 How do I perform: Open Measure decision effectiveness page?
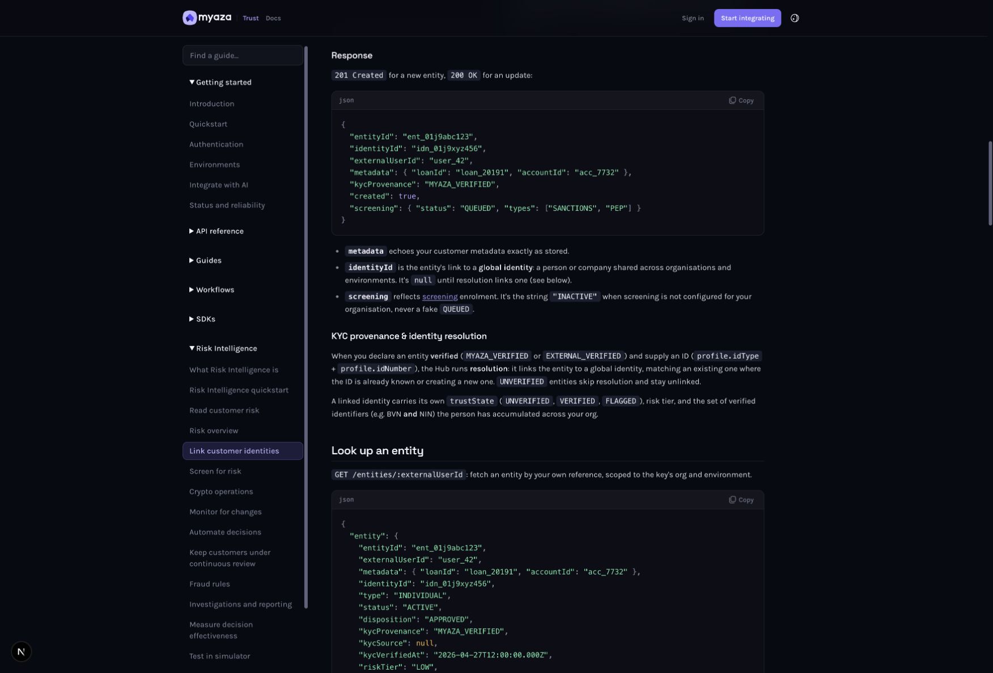[x=221, y=630]
